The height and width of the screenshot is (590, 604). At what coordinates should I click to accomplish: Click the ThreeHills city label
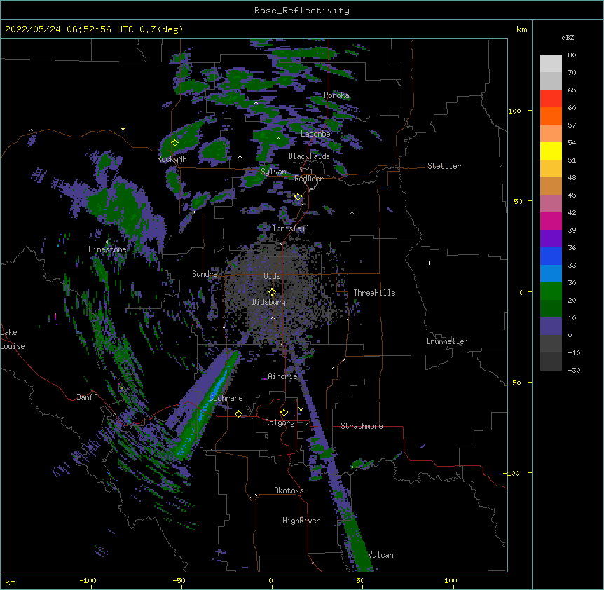[x=374, y=293]
